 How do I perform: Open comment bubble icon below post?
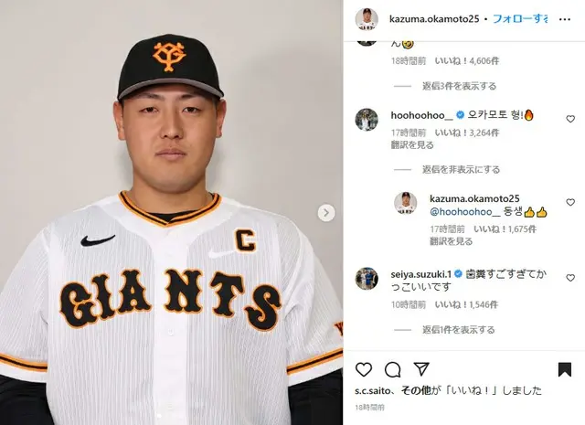(x=392, y=369)
